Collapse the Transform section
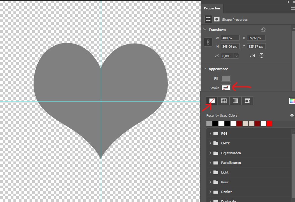This screenshot has width=295, height=202. 205,29
